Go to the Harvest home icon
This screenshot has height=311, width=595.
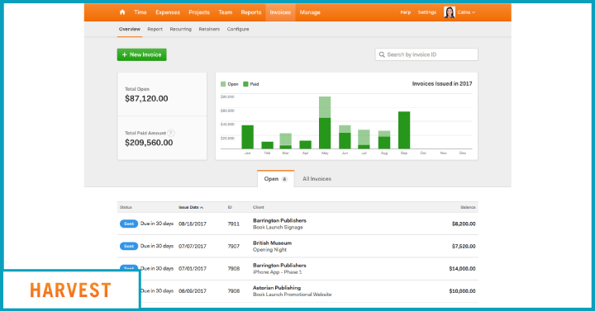[x=122, y=12]
